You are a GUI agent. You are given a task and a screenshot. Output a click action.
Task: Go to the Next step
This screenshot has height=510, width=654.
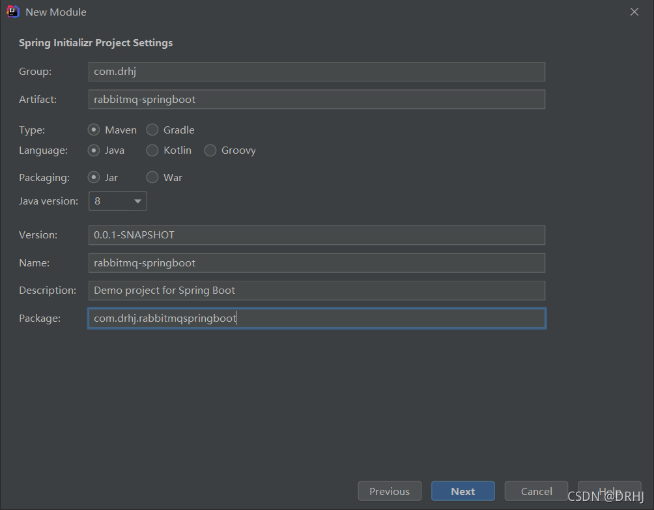463,491
